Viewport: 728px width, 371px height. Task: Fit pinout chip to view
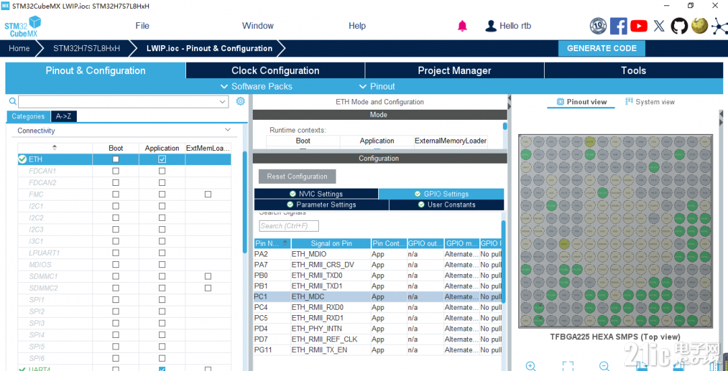[x=568, y=366]
